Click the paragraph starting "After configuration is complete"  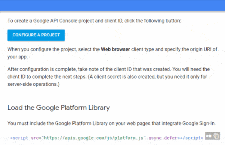tap(108, 77)
